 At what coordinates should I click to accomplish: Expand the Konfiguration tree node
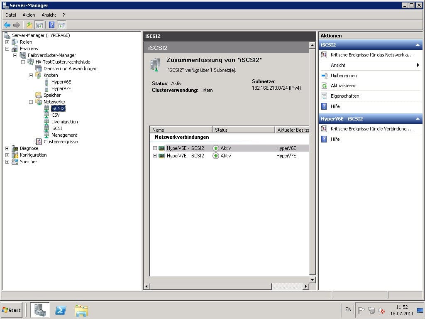click(7, 155)
